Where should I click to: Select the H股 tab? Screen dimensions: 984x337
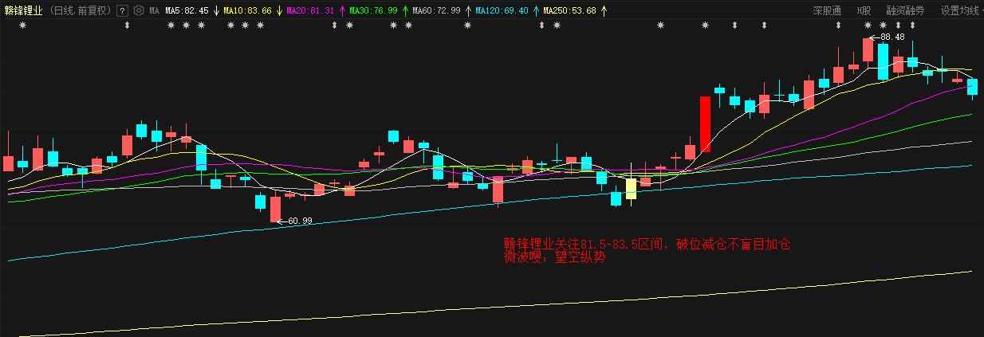click(x=864, y=11)
